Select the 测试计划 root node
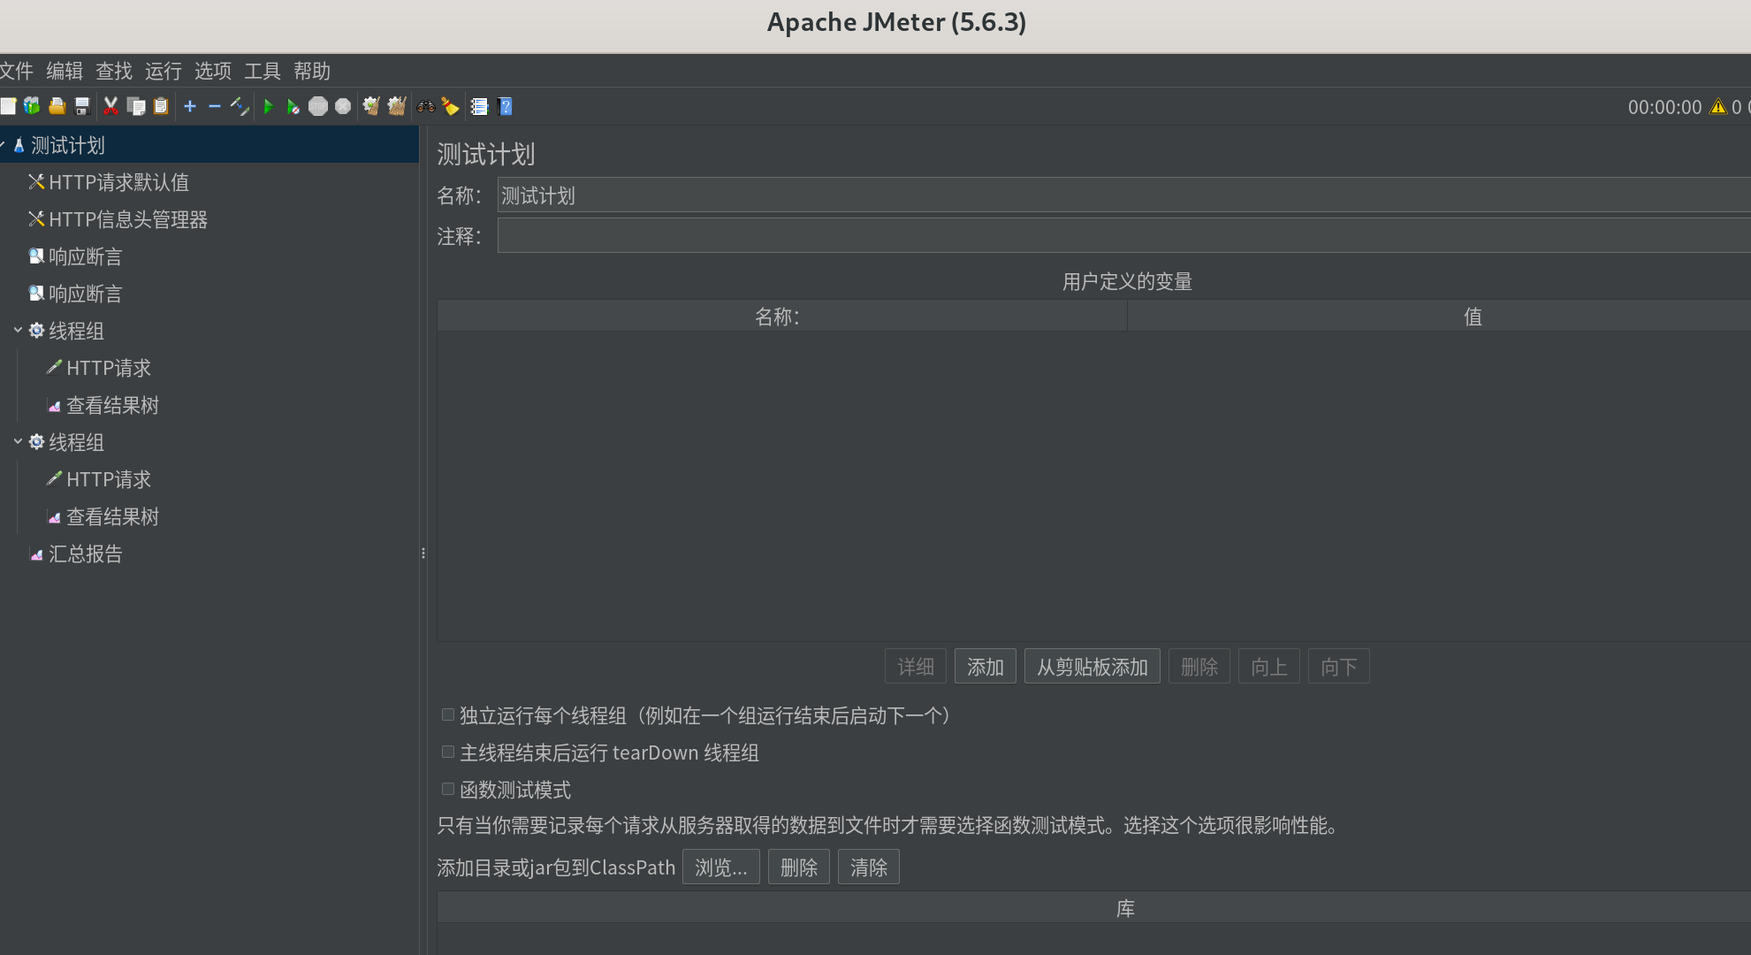Image resolution: width=1751 pixels, height=955 pixels. [x=68, y=145]
